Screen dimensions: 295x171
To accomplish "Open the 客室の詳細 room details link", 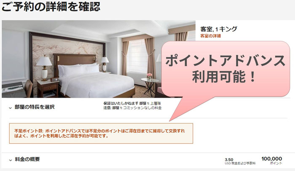I will pyautogui.click(x=210, y=36).
